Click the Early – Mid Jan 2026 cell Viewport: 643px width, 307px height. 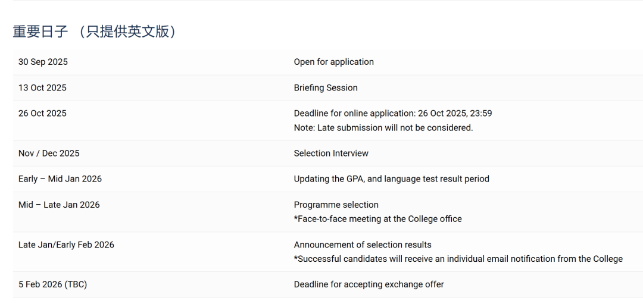tap(60, 178)
